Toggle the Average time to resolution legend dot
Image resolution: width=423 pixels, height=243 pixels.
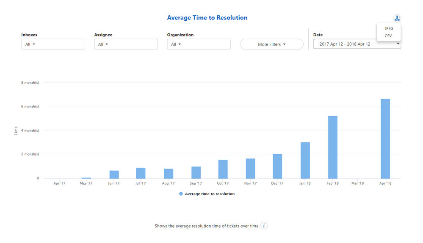(181, 194)
